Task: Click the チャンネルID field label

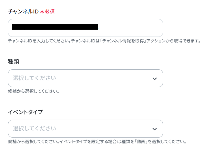Action: (x=23, y=11)
